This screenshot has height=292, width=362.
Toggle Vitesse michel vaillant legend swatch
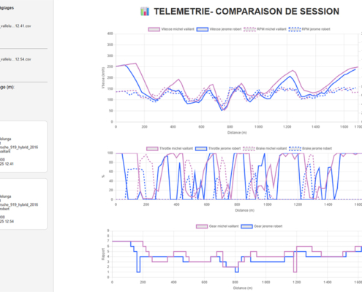point(154,29)
